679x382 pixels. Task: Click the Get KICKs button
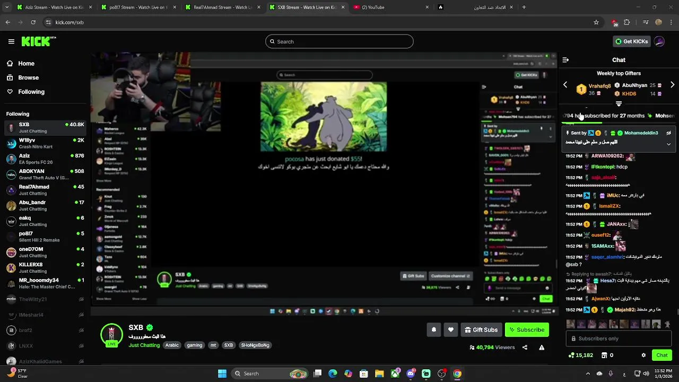point(631,41)
